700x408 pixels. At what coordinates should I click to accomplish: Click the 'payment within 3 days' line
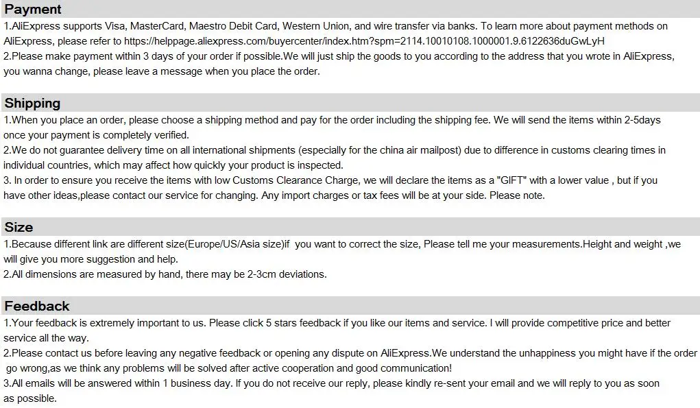(339, 56)
